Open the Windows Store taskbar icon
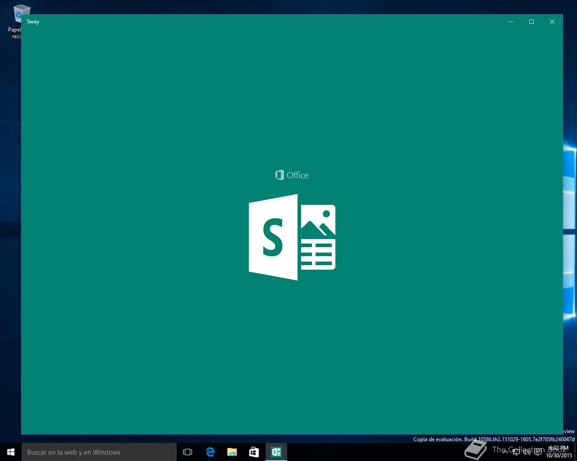 tap(254, 452)
